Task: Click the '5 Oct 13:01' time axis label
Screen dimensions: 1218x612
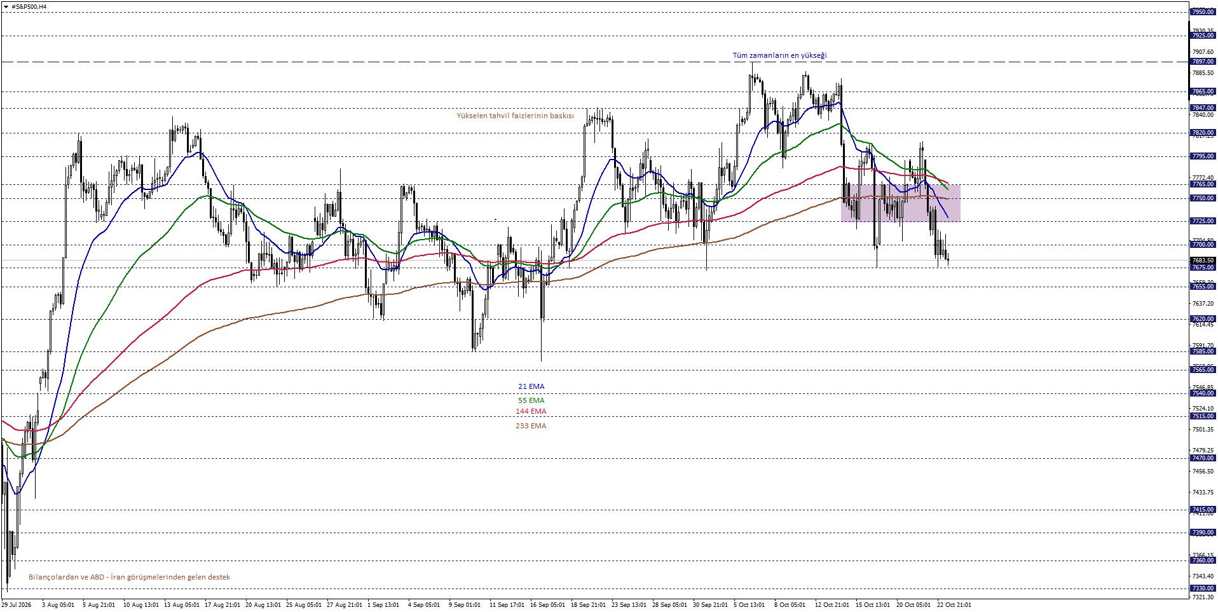Action: tap(749, 605)
